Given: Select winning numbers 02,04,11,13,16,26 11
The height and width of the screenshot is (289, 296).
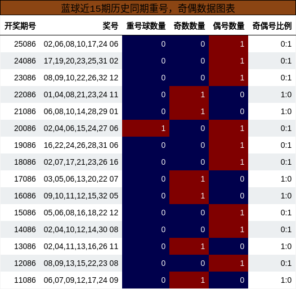Looking at the screenshot, I should pyautogui.click(x=81, y=246).
